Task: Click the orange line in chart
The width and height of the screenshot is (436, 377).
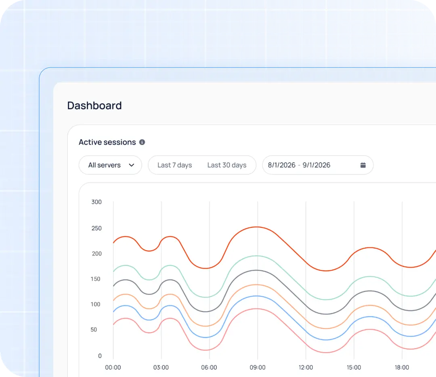Action: (257, 284)
